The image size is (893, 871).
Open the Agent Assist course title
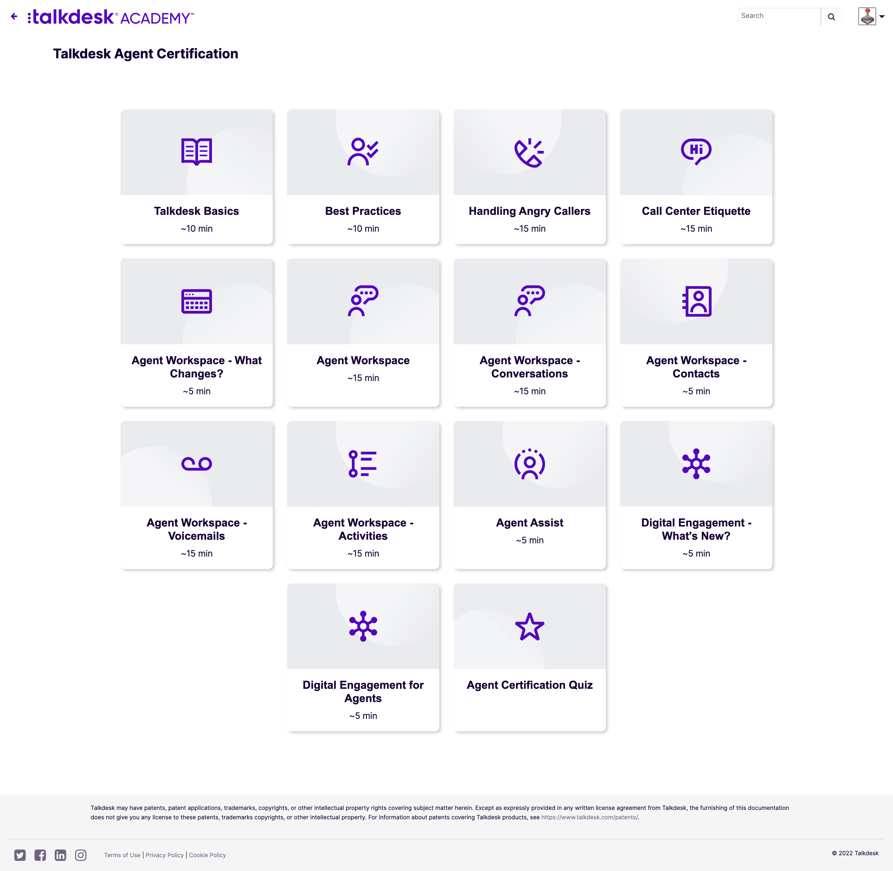[x=529, y=522]
